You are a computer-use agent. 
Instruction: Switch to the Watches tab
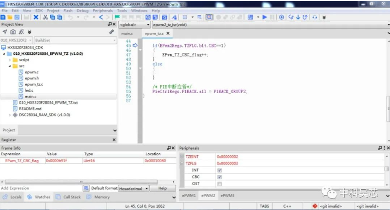[39, 197]
